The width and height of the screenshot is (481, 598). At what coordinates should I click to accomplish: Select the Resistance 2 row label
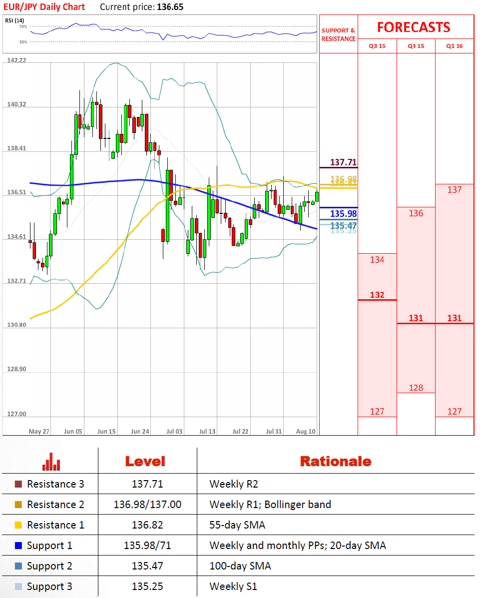55,505
